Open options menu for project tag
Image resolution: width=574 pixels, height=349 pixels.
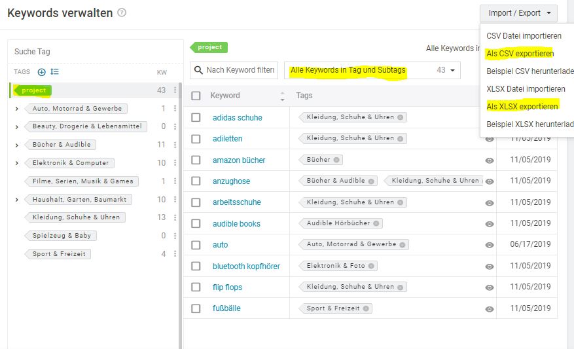coord(175,90)
